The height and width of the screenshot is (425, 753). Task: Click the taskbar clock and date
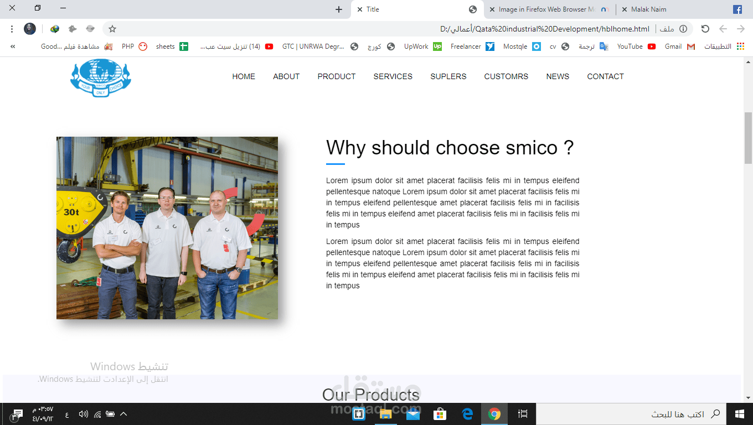pyautogui.click(x=43, y=414)
